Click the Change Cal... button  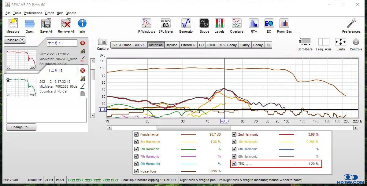[x=21, y=127]
